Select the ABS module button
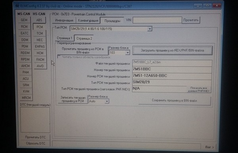 click(39, 20)
